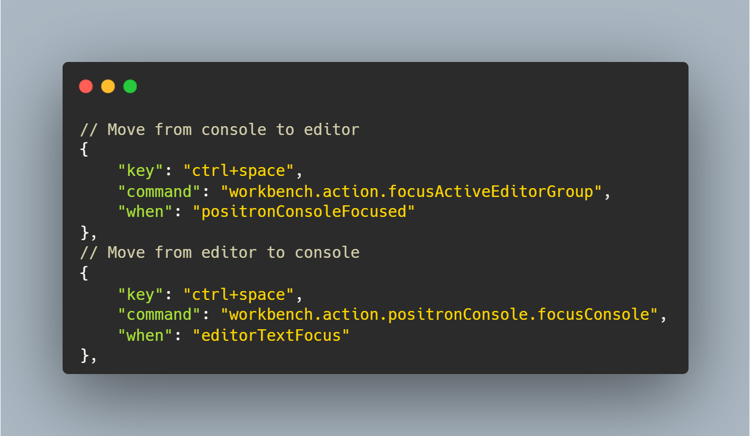Click the green maximize dot
This screenshot has width=750, height=436.
130,86
